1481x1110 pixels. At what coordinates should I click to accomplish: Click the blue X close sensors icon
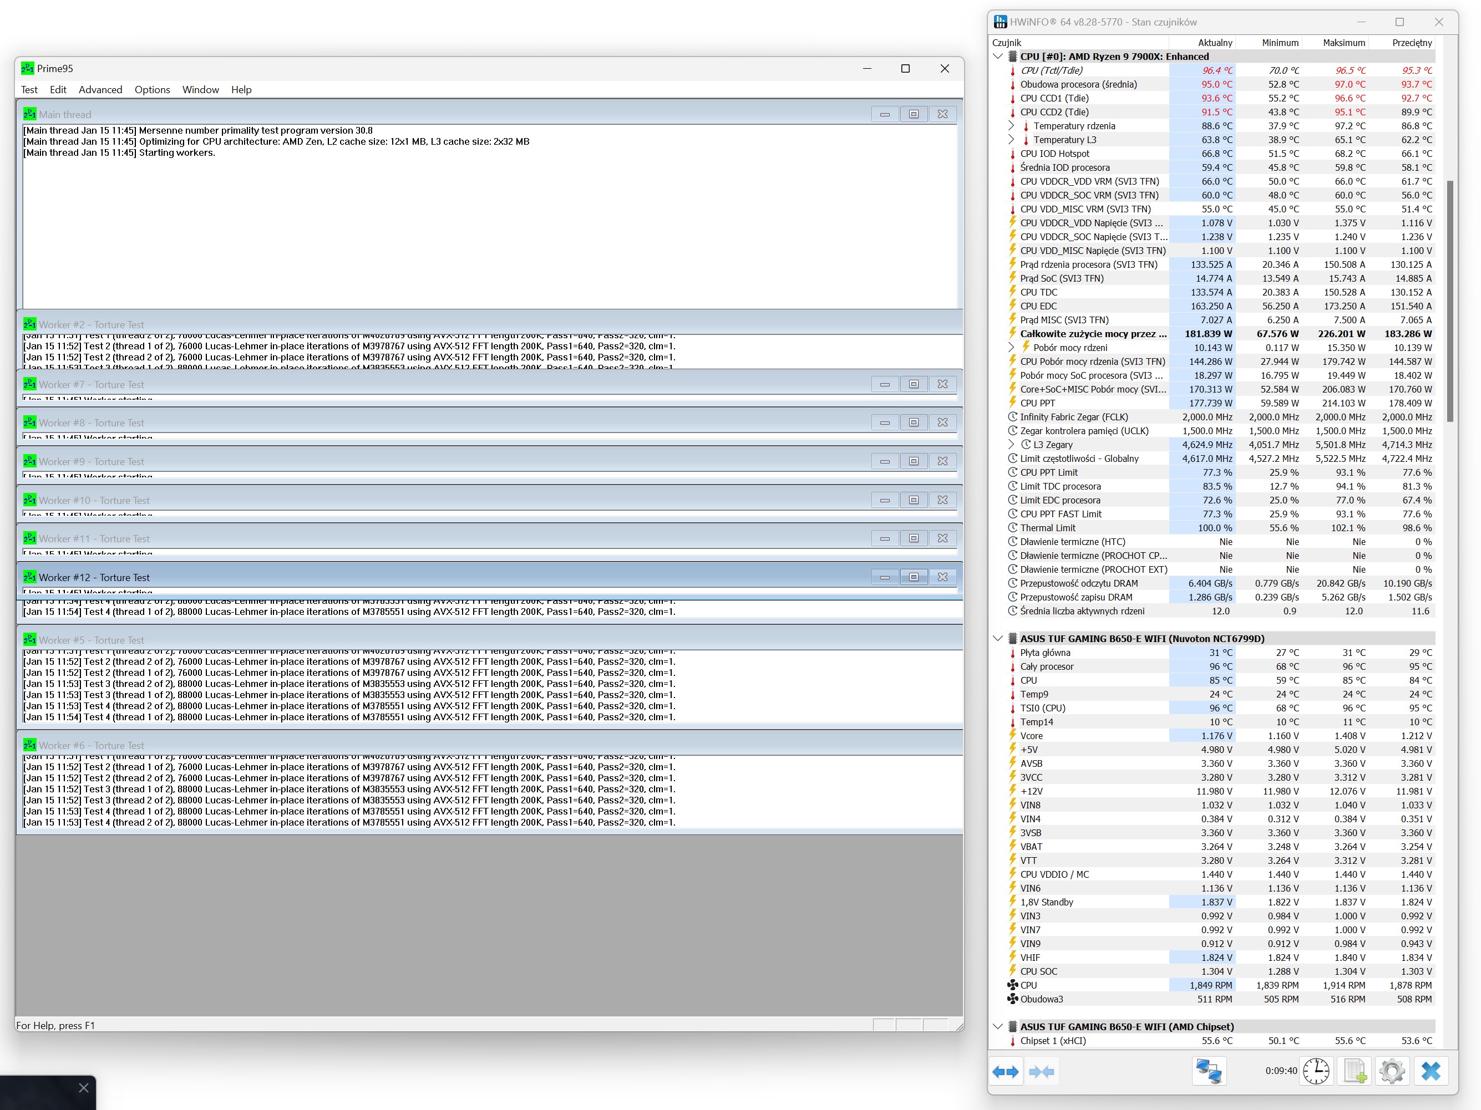1431,1071
